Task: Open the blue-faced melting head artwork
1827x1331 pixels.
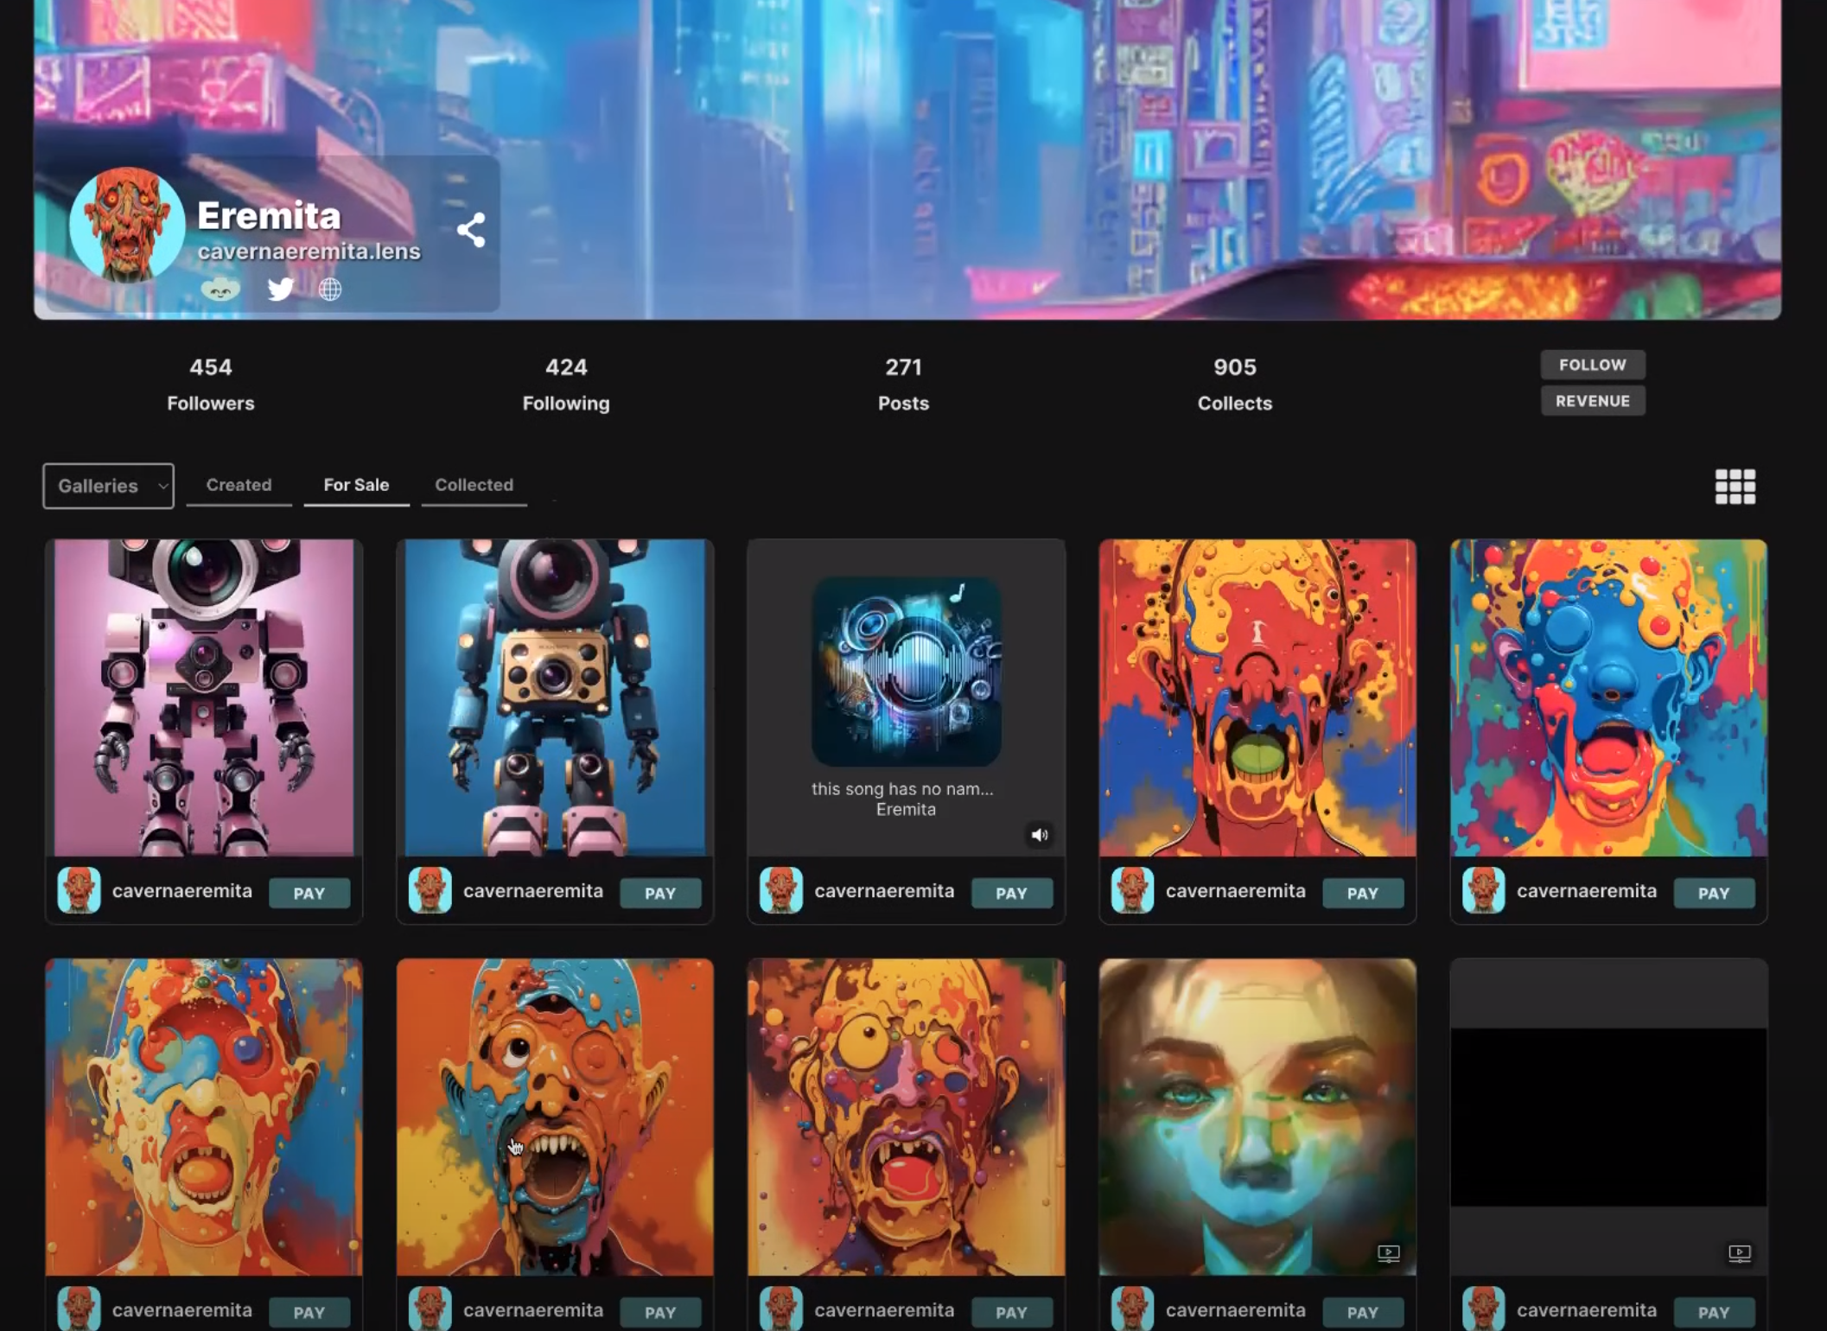Action: (x=1608, y=697)
